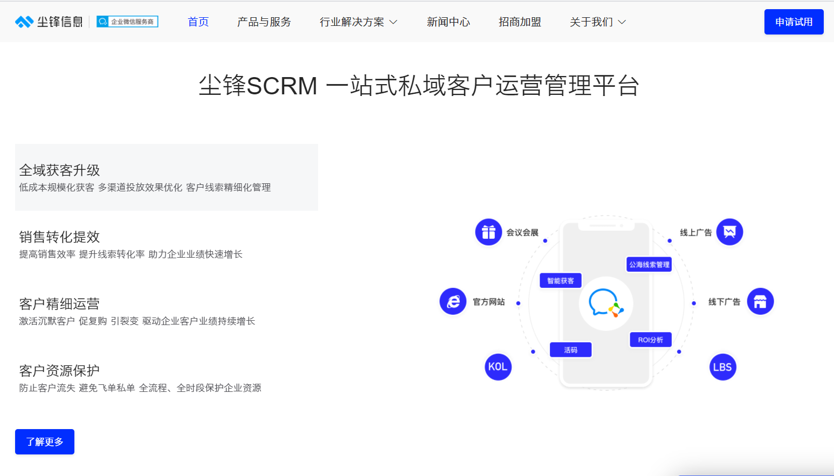Expand the 行业解决方案 dropdown menu

tap(358, 22)
